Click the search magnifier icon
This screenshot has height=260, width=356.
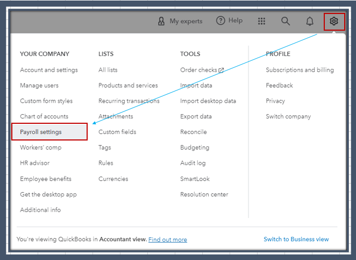coord(286,21)
